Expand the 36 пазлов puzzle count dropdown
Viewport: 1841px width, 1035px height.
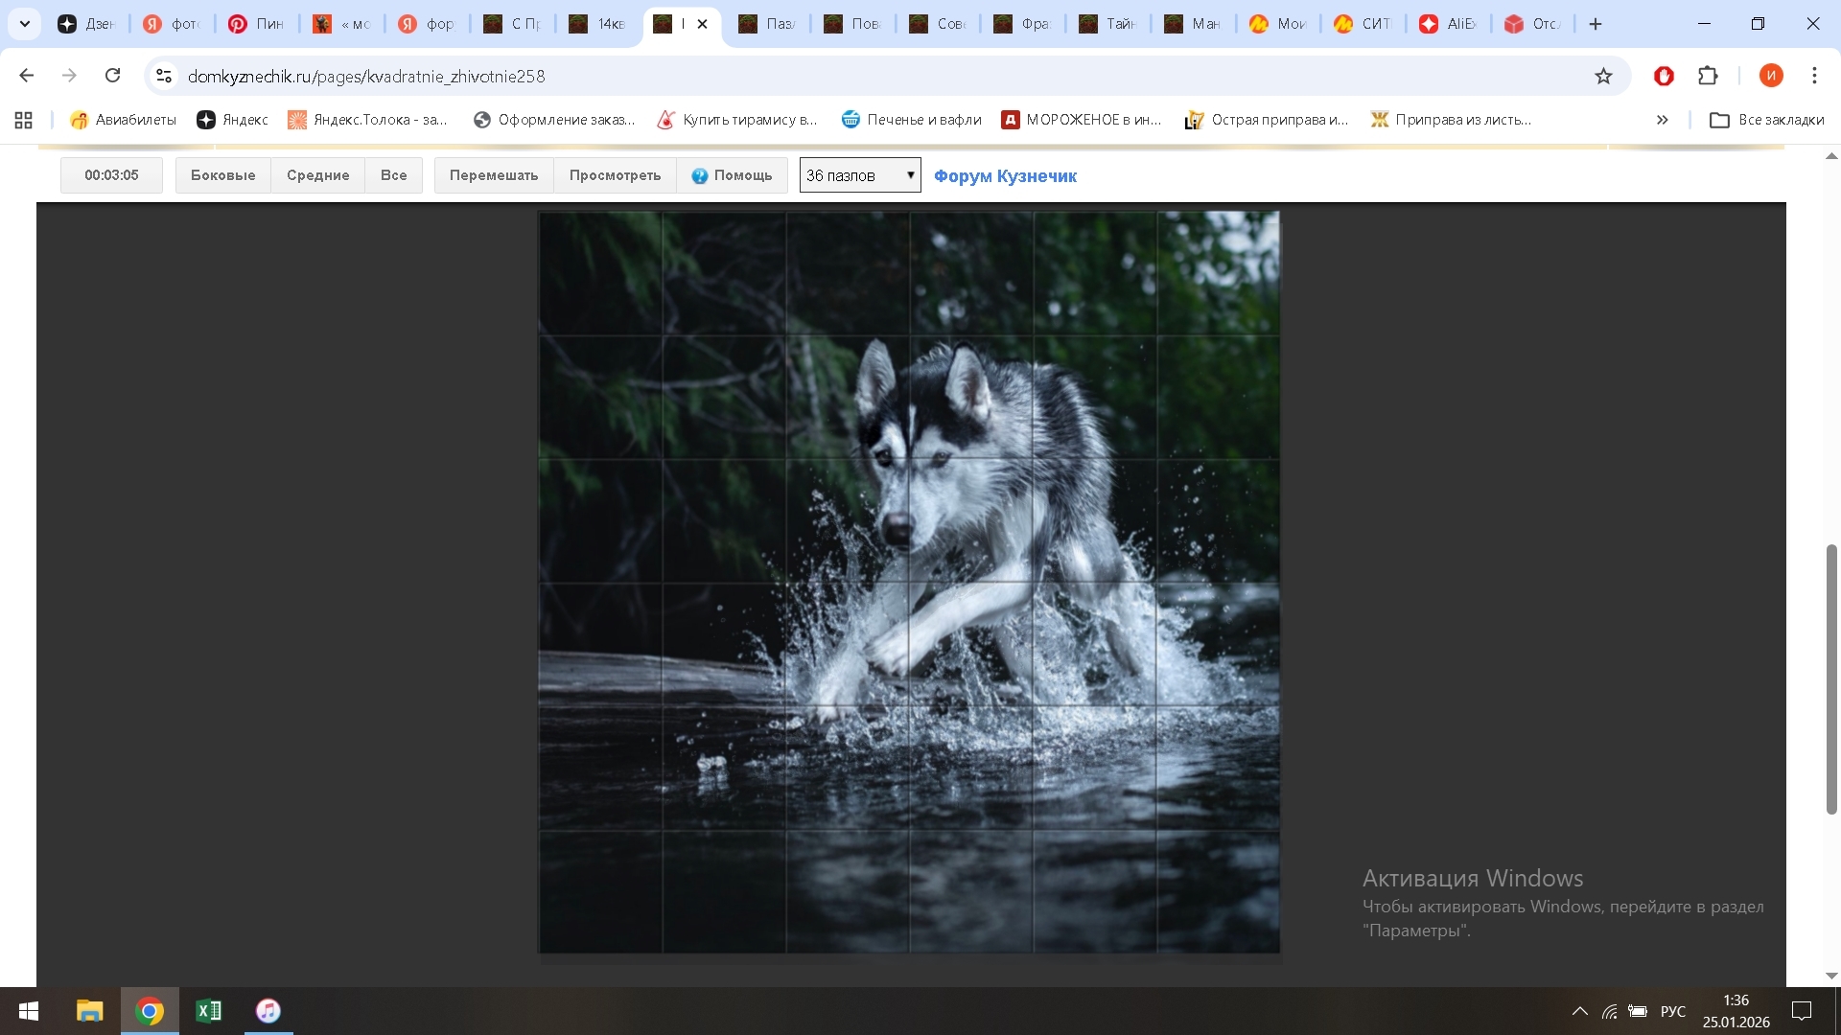tap(859, 175)
